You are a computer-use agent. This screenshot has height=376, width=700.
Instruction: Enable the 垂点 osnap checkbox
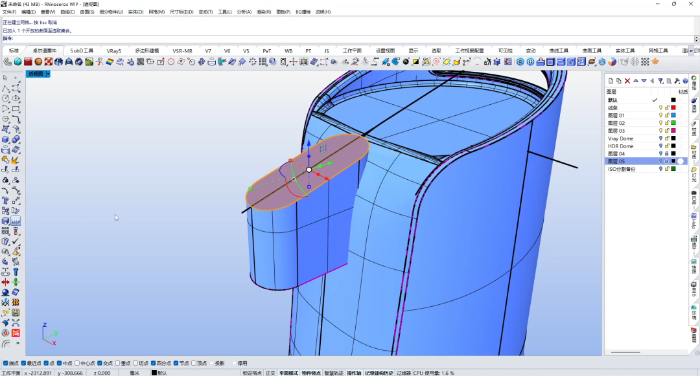click(118, 363)
